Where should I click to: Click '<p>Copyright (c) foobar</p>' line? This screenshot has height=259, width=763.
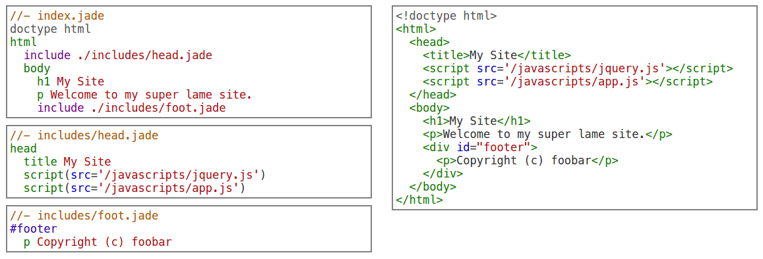pyautogui.click(x=527, y=160)
